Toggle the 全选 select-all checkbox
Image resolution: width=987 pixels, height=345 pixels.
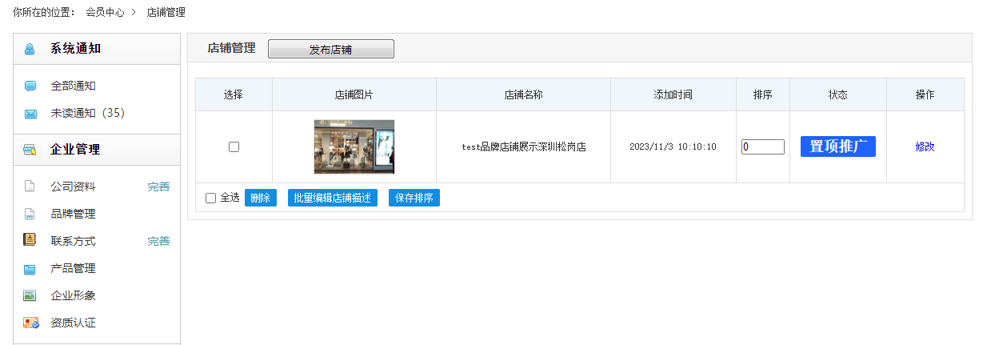click(x=210, y=198)
